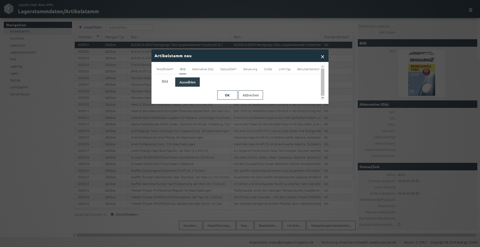The width and height of the screenshot is (480, 247).
Task: Click the horizontal page scrollbar
Action: point(276,235)
